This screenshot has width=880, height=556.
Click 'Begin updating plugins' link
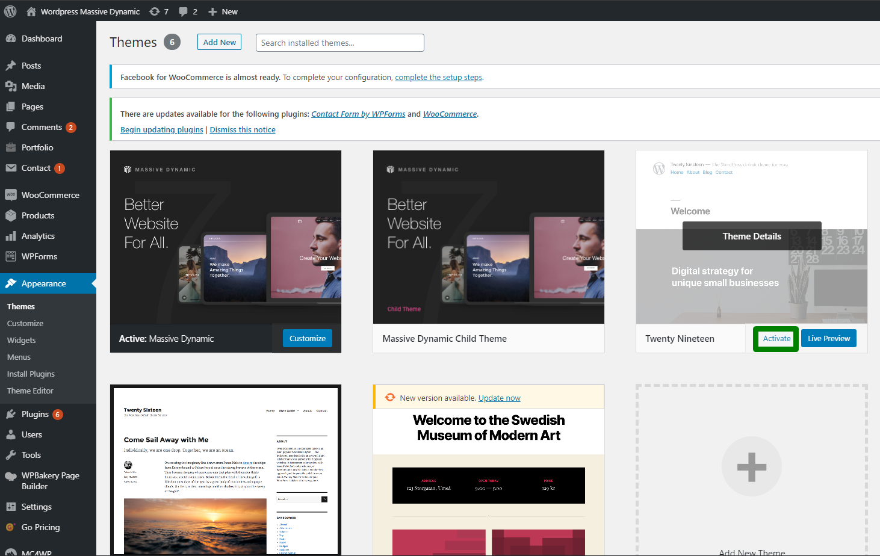(x=162, y=129)
